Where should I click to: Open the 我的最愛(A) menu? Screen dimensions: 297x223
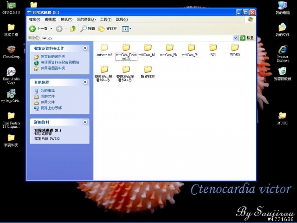tap(86, 20)
